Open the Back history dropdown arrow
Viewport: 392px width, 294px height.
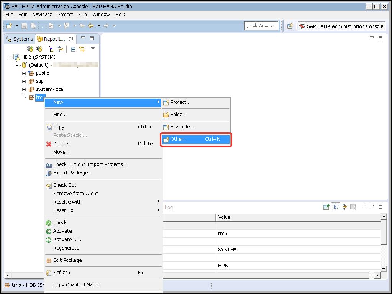click(99, 26)
